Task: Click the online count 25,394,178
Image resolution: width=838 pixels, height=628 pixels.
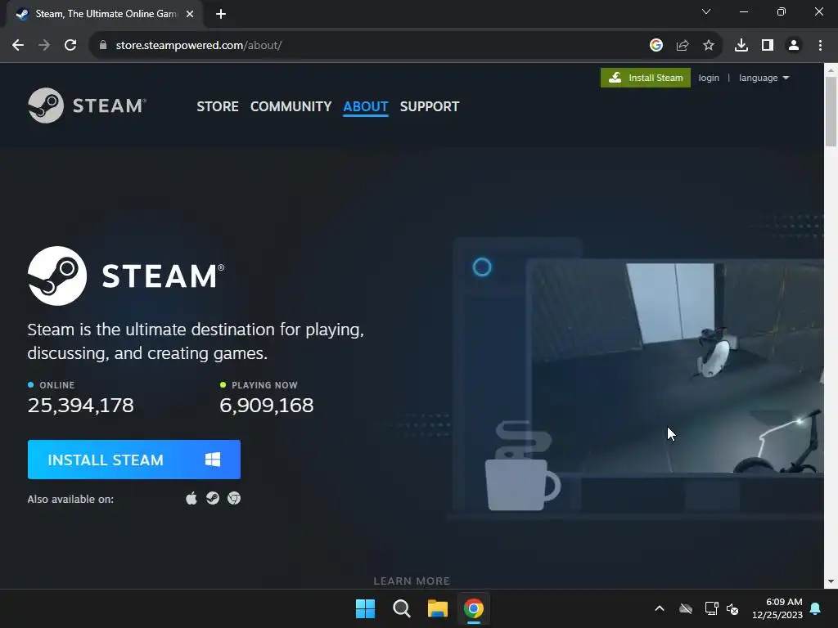Action: coord(81,406)
